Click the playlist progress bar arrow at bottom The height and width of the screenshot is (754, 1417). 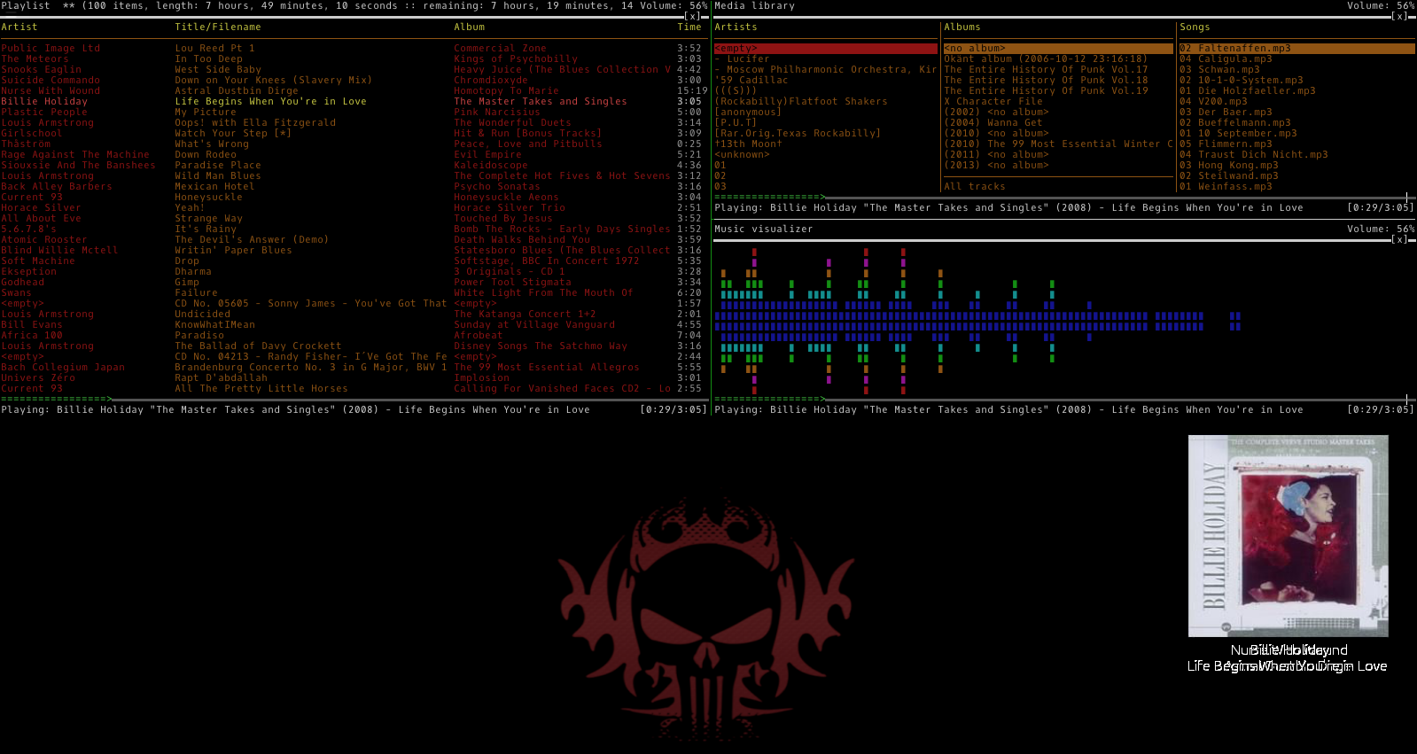[109, 399]
